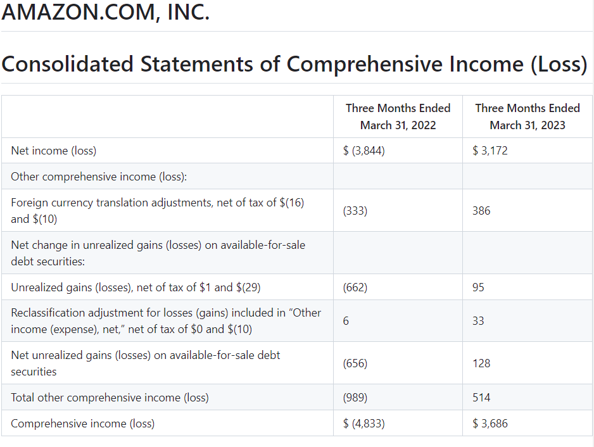Select the Net change in unrealized gains row
The image size is (594, 447).
pyautogui.click(x=296, y=253)
